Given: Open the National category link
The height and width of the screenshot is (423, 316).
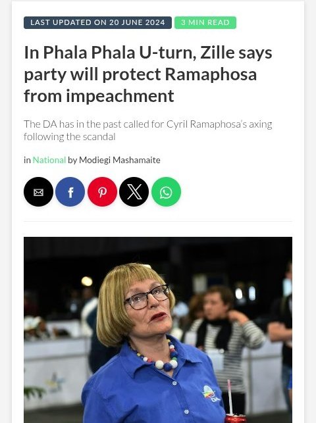Looking at the screenshot, I should coord(49,160).
